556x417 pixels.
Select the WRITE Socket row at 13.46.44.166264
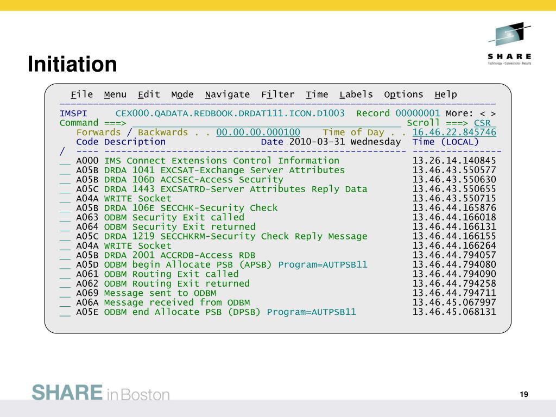point(277,246)
